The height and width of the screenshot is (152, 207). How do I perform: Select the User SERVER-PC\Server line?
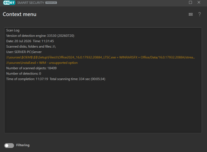[x=24, y=52]
